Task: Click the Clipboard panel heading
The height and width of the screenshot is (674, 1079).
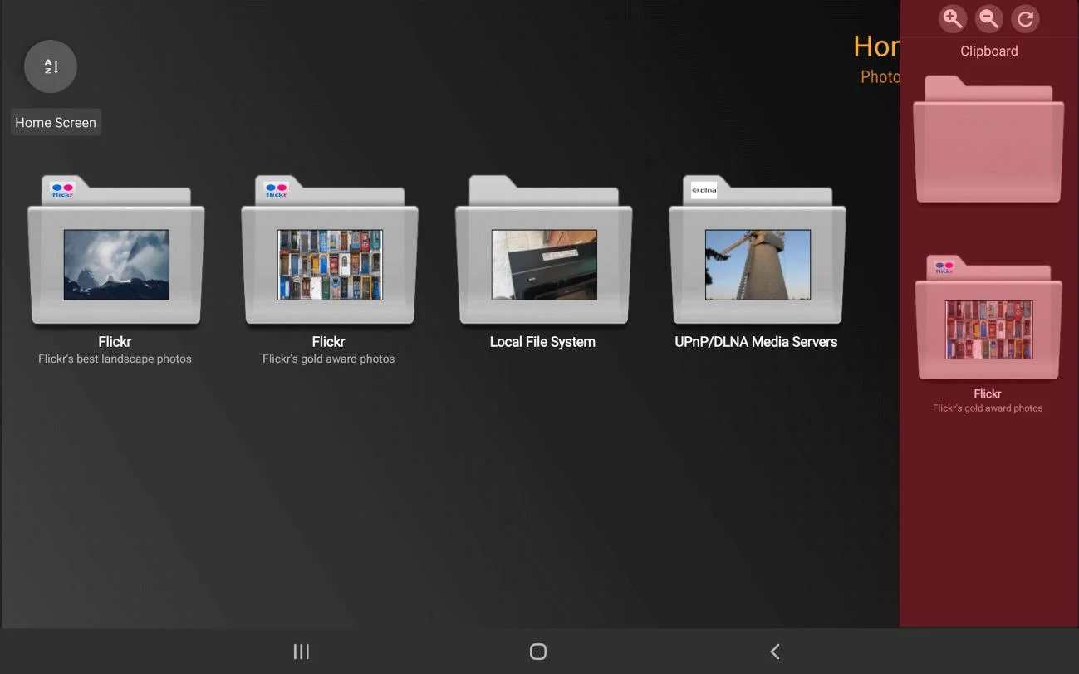Action: click(x=988, y=51)
